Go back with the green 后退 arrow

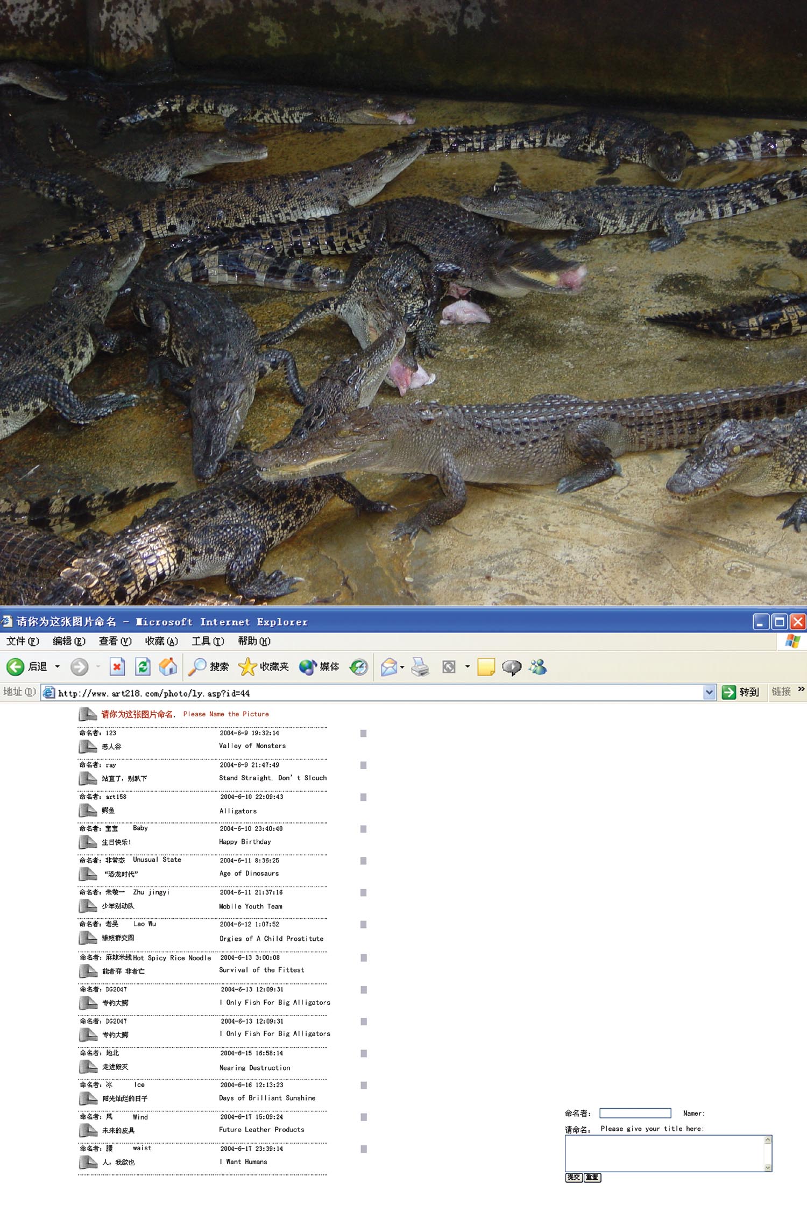pyautogui.click(x=27, y=667)
